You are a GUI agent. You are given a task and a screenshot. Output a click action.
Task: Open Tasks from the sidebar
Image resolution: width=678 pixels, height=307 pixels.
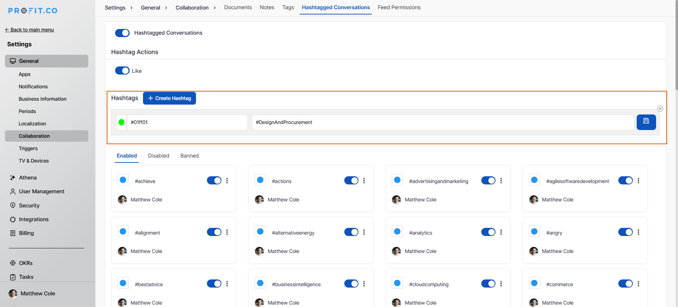26,277
